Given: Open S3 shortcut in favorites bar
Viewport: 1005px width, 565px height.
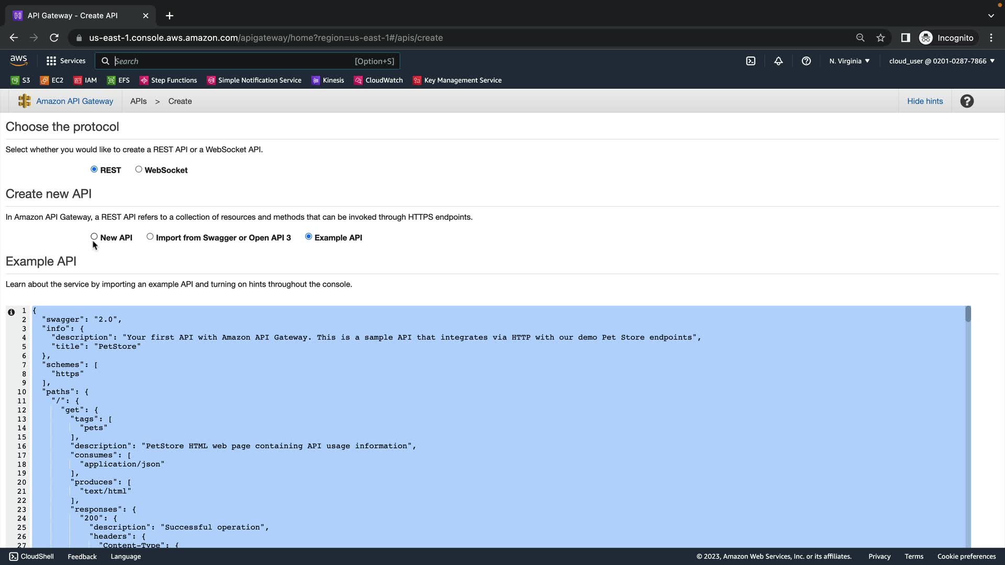Looking at the screenshot, I should [x=21, y=81].
